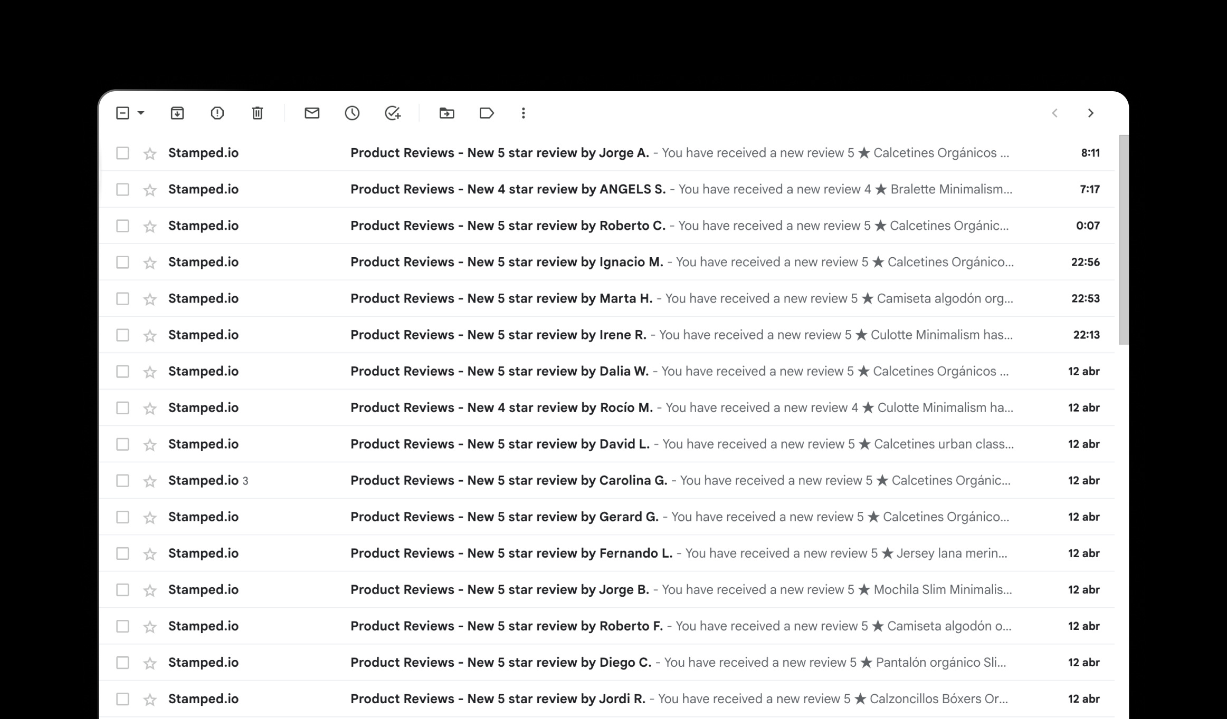1227x719 pixels.
Task: Star the Gerard G. review email
Action: 150,517
